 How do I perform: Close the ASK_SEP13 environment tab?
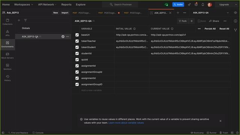(170, 13)
